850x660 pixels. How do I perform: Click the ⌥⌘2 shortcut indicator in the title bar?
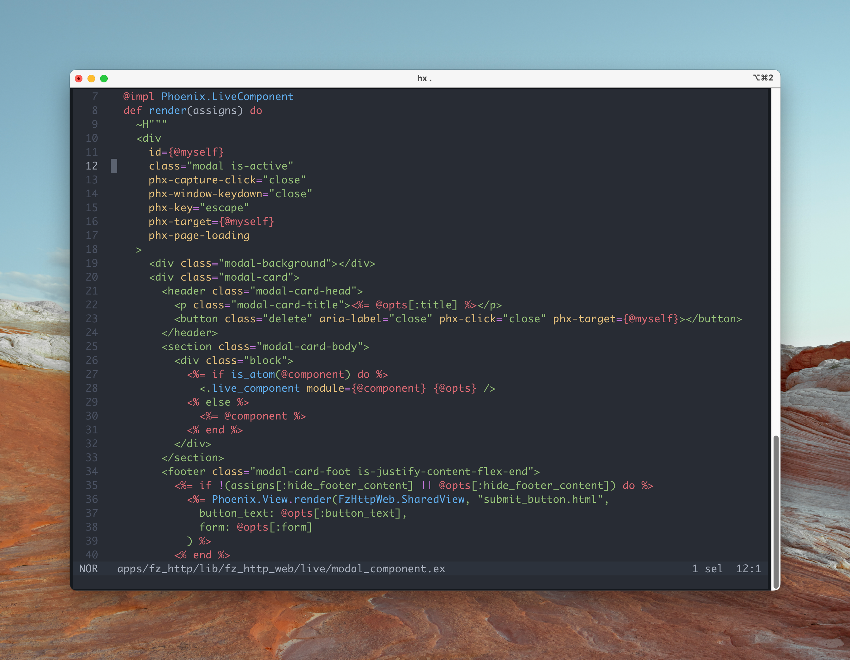coord(763,78)
